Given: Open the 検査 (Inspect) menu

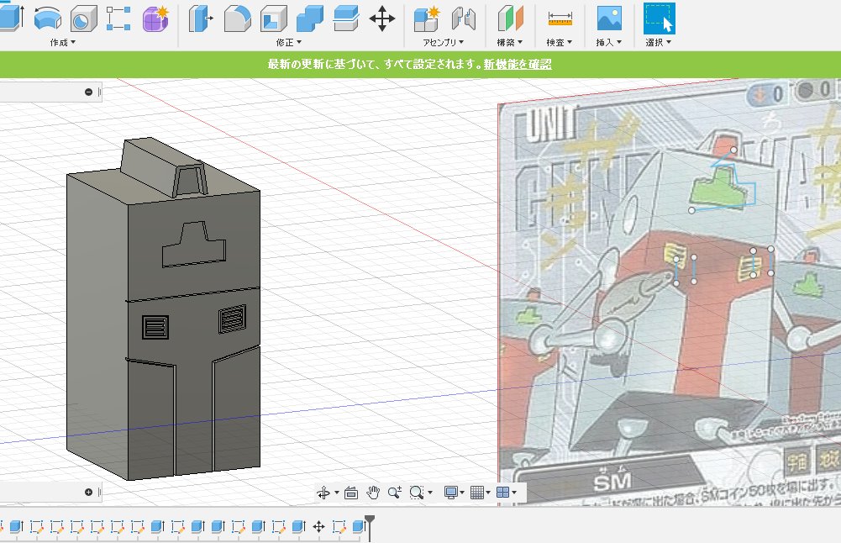Looking at the screenshot, I should [x=560, y=42].
